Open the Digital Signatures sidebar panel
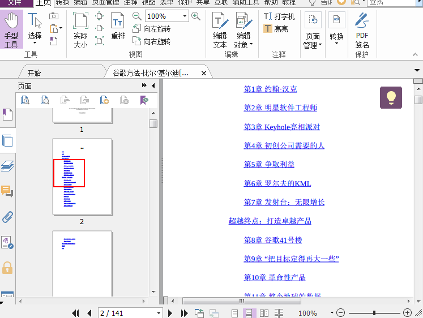The height and width of the screenshot is (318, 423). pyautogui.click(x=7, y=243)
